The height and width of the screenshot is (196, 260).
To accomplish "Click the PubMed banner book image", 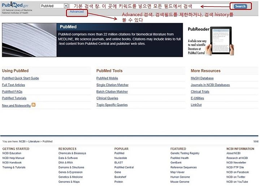I will [x=29, y=40].
